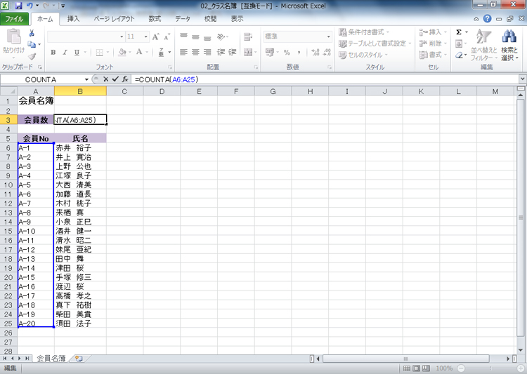This screenshot has width=527, height=374.
Task: Open the number format (標準) dropdown
Action: pos(328,36)
